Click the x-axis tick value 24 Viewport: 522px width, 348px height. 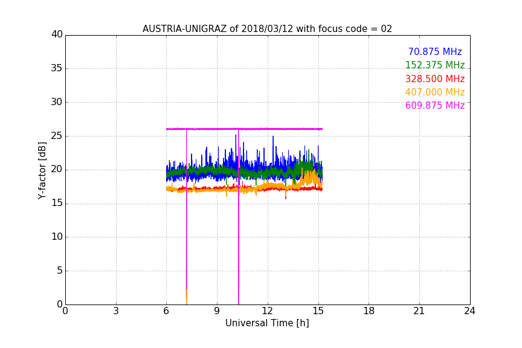(469, 311)
